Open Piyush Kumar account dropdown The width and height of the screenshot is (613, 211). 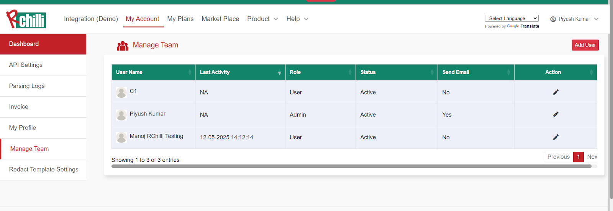tap(574, 19)
